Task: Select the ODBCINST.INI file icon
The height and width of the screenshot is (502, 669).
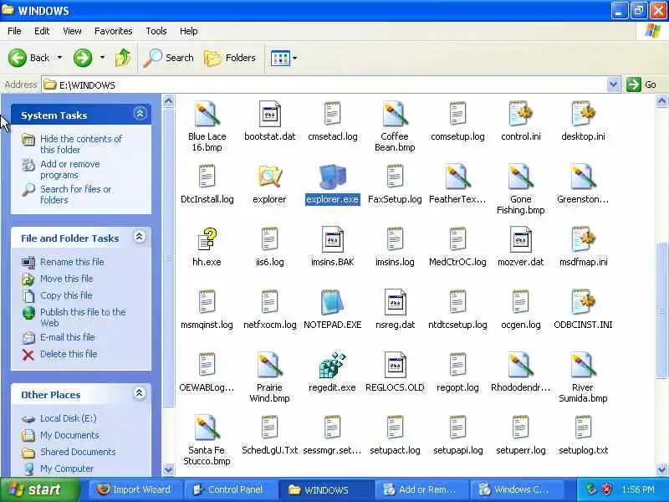Action: coord(583,302)
